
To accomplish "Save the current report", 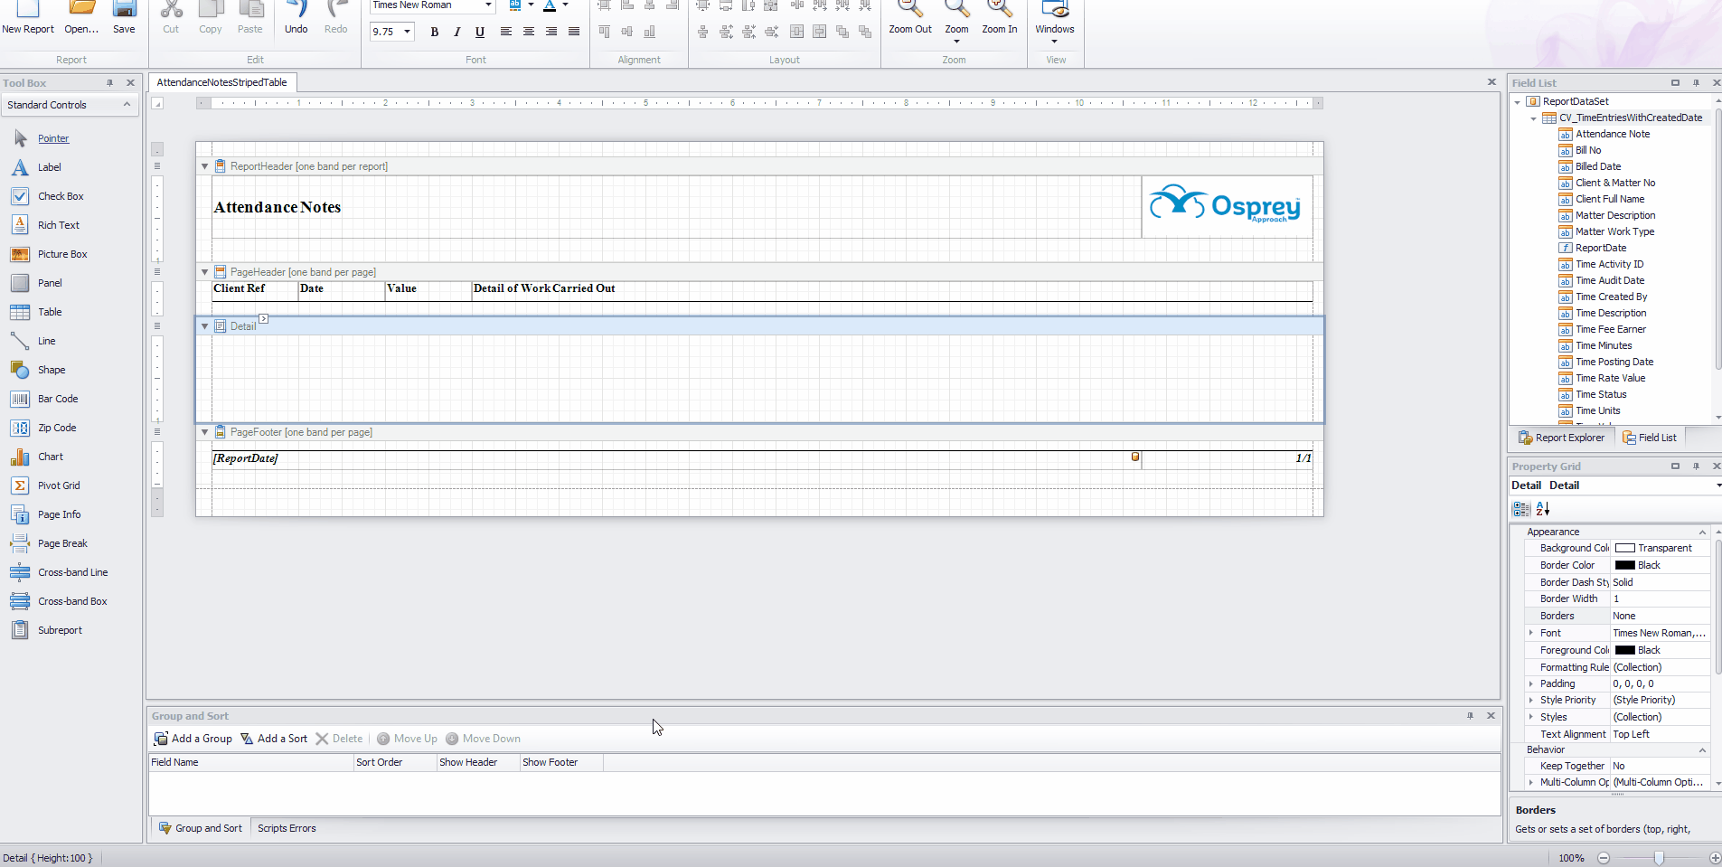I will pos(124,18).
